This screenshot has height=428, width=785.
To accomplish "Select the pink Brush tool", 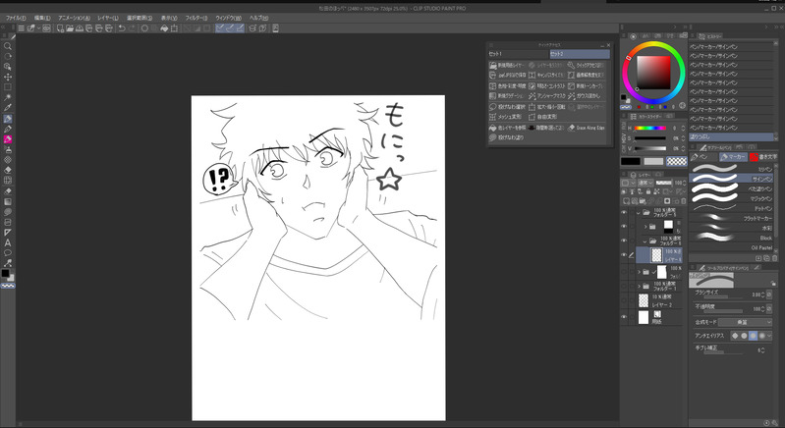I will click(x=8, y=139).
